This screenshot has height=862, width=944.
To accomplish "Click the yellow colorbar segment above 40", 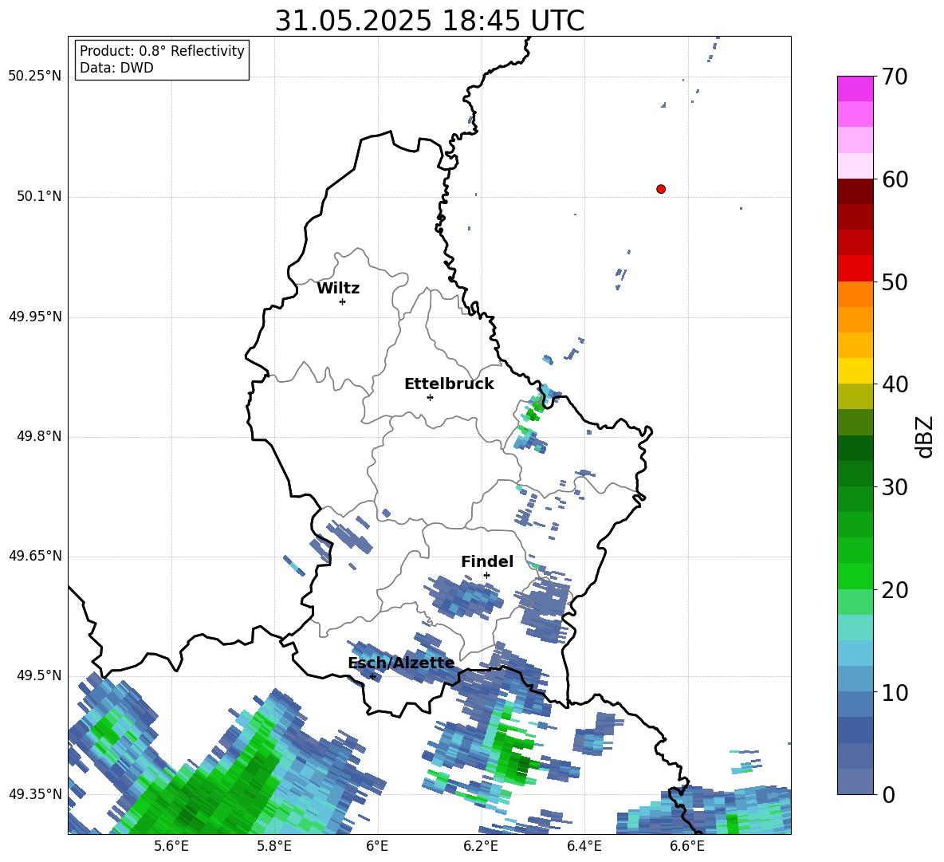I will click(855, 371).
